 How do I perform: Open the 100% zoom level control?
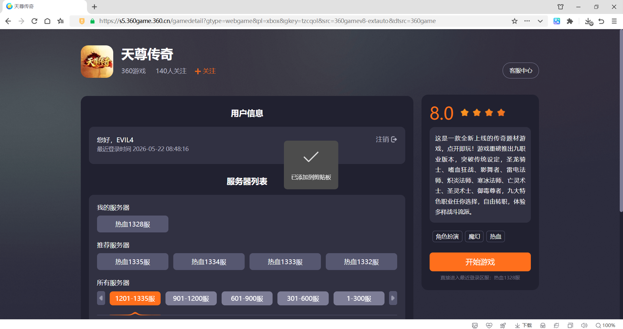click(x=605, y=325)
